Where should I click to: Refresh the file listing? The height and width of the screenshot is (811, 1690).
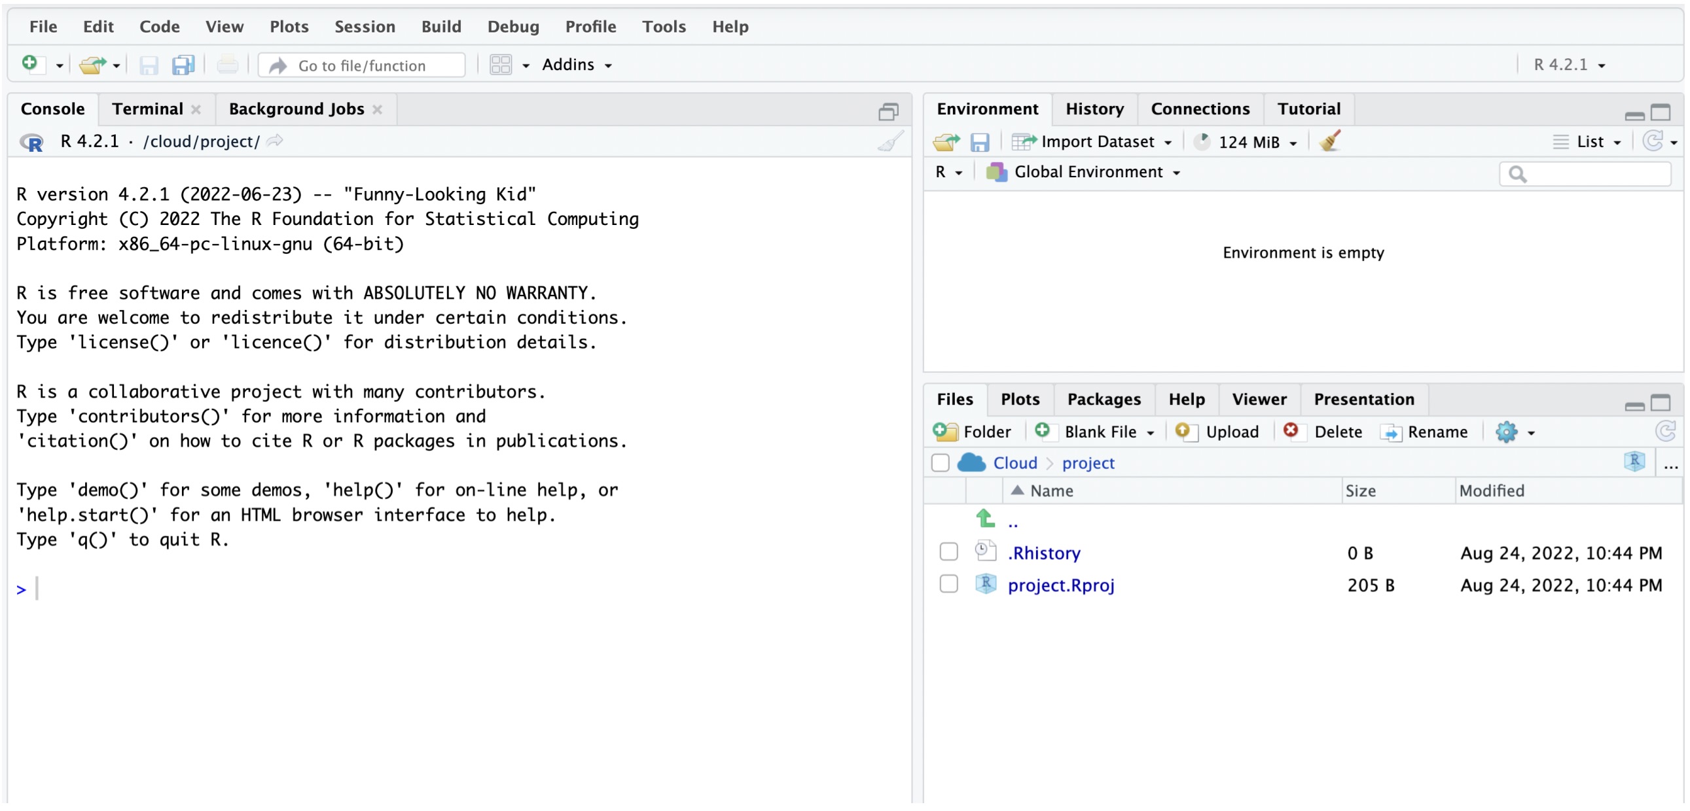[1666, 431]
